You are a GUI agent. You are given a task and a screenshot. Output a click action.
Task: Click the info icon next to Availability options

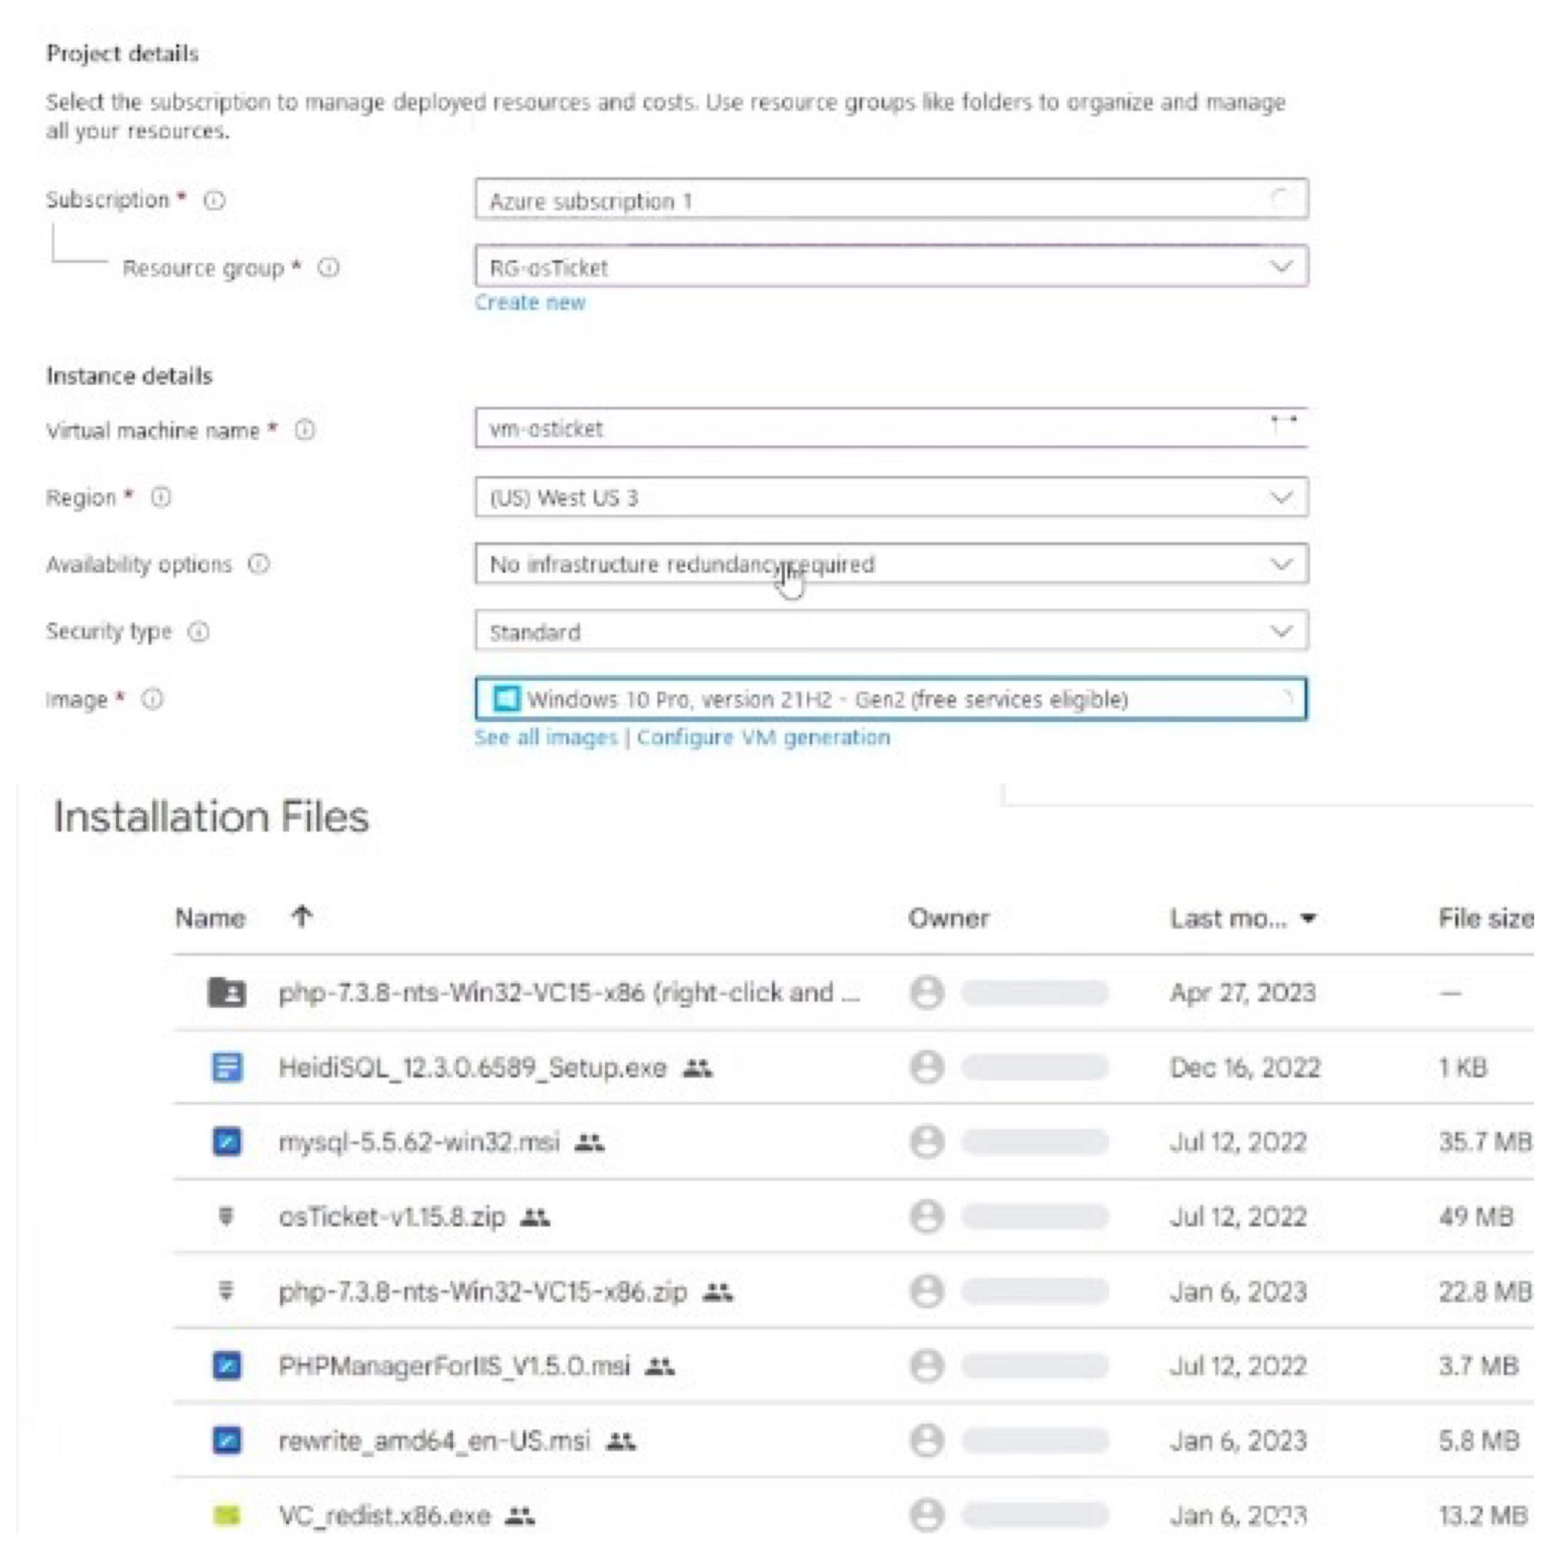(x=258, y=565)
